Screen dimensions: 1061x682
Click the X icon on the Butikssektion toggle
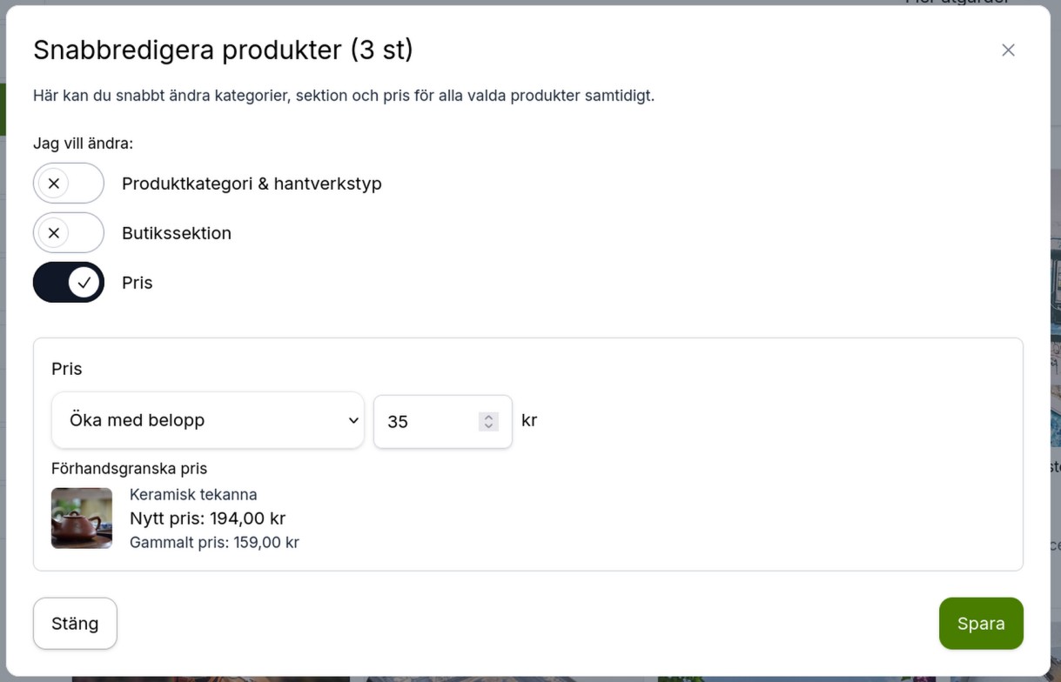(x=55, y=232)
